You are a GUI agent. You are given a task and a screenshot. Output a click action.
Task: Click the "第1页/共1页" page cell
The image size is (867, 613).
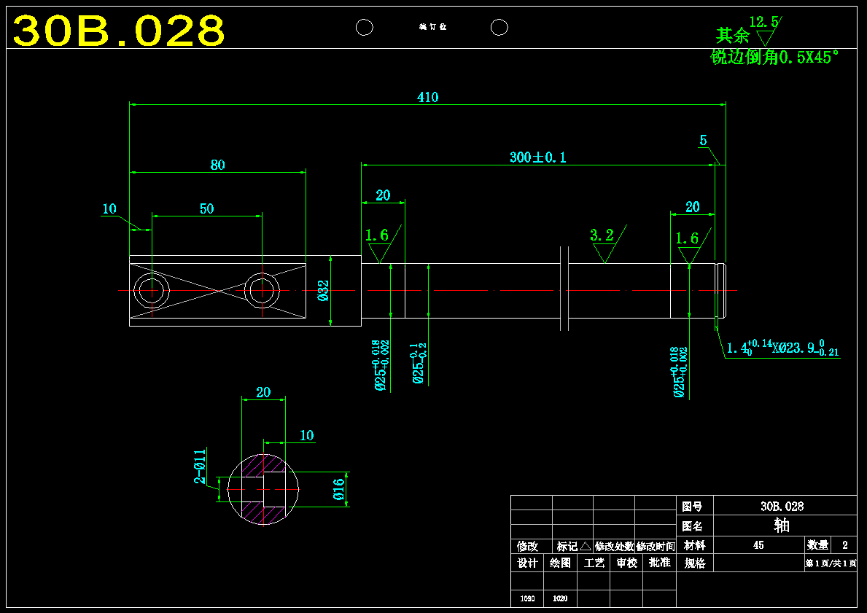pyautogui.click(x=831, y=563)
